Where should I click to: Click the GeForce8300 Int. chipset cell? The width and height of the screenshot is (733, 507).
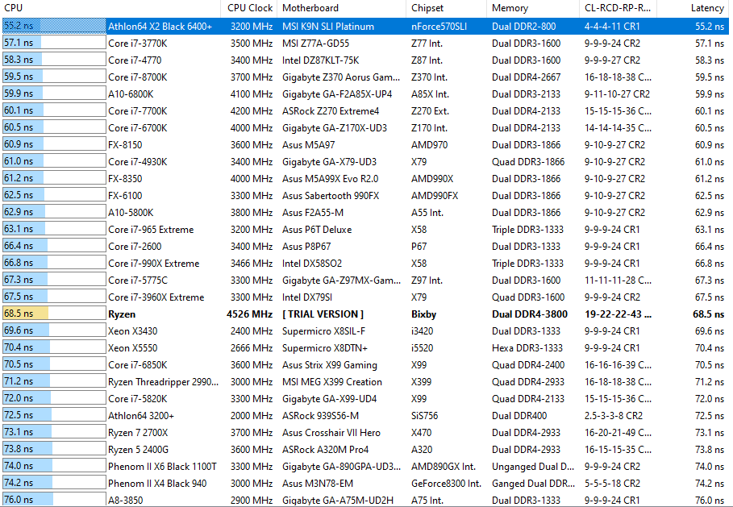pyautogui.click(x=446, y=484)
